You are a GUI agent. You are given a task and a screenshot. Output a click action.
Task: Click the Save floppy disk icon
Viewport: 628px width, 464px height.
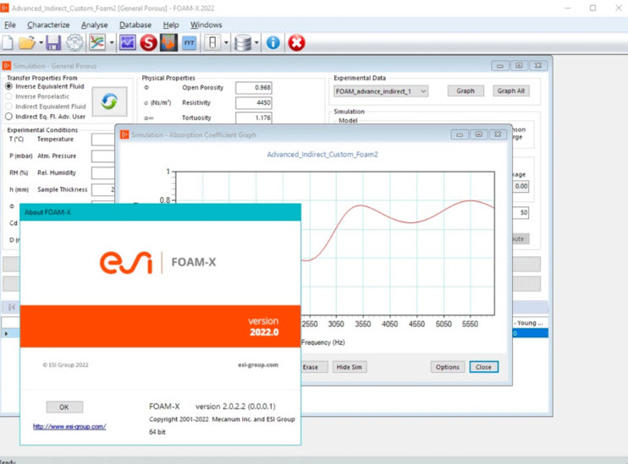[52, 42]
